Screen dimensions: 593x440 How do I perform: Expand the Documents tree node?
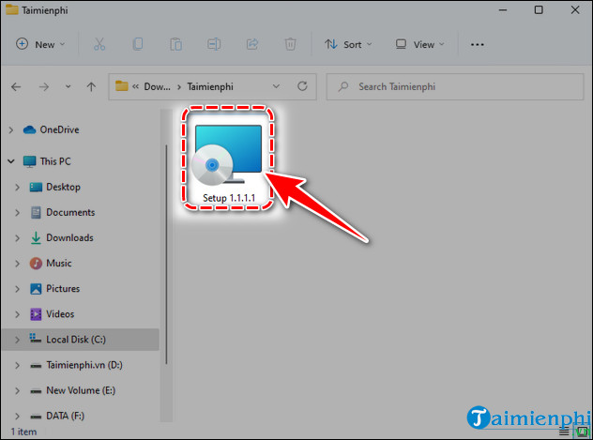tap(17, 213)
